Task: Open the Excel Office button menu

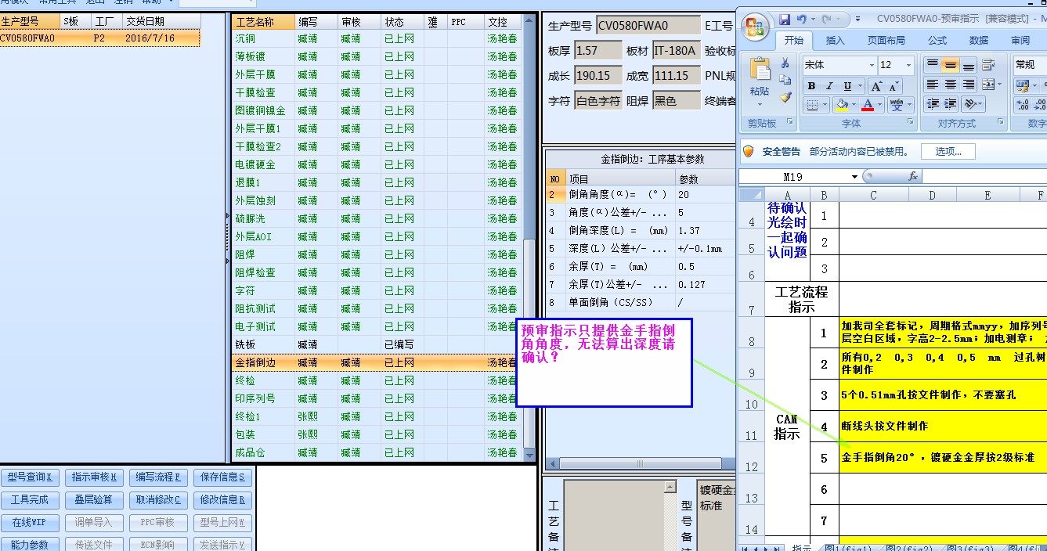Action: point(756,28)
